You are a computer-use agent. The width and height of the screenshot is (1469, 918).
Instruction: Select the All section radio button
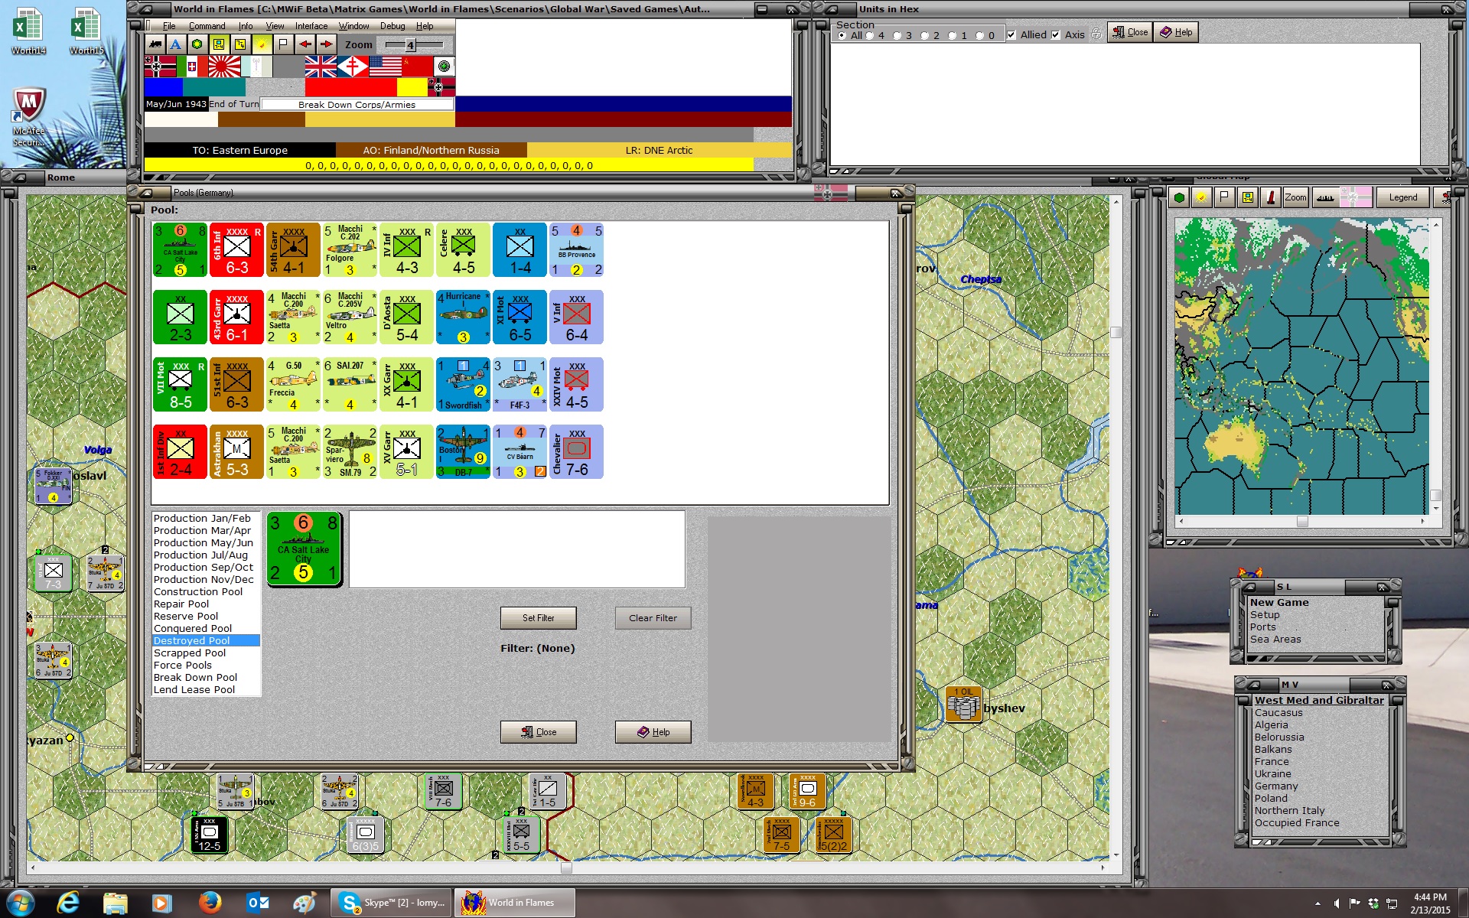(x=842, y=35)
